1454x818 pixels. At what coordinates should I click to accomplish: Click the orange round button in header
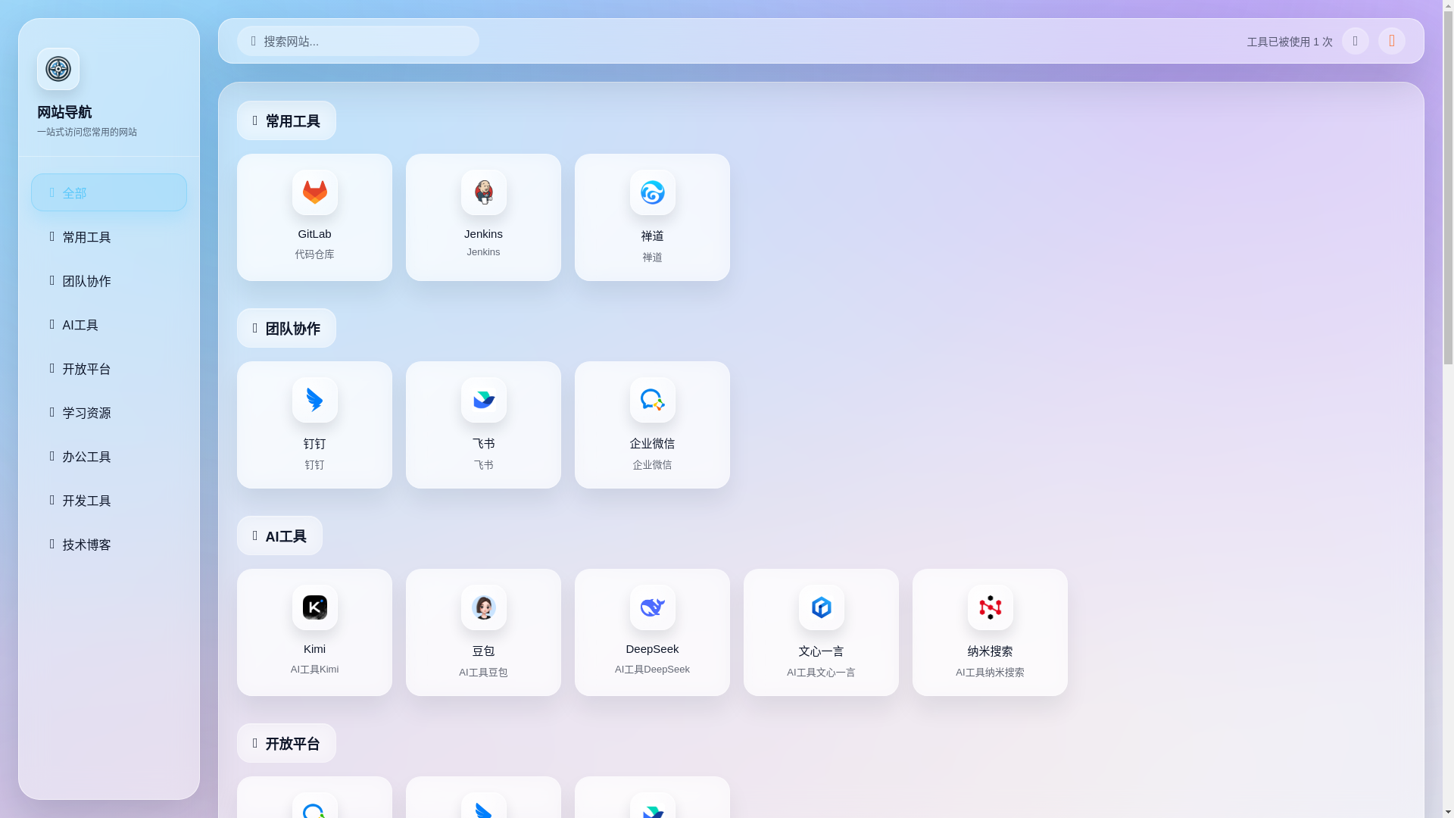point(1391,41)
